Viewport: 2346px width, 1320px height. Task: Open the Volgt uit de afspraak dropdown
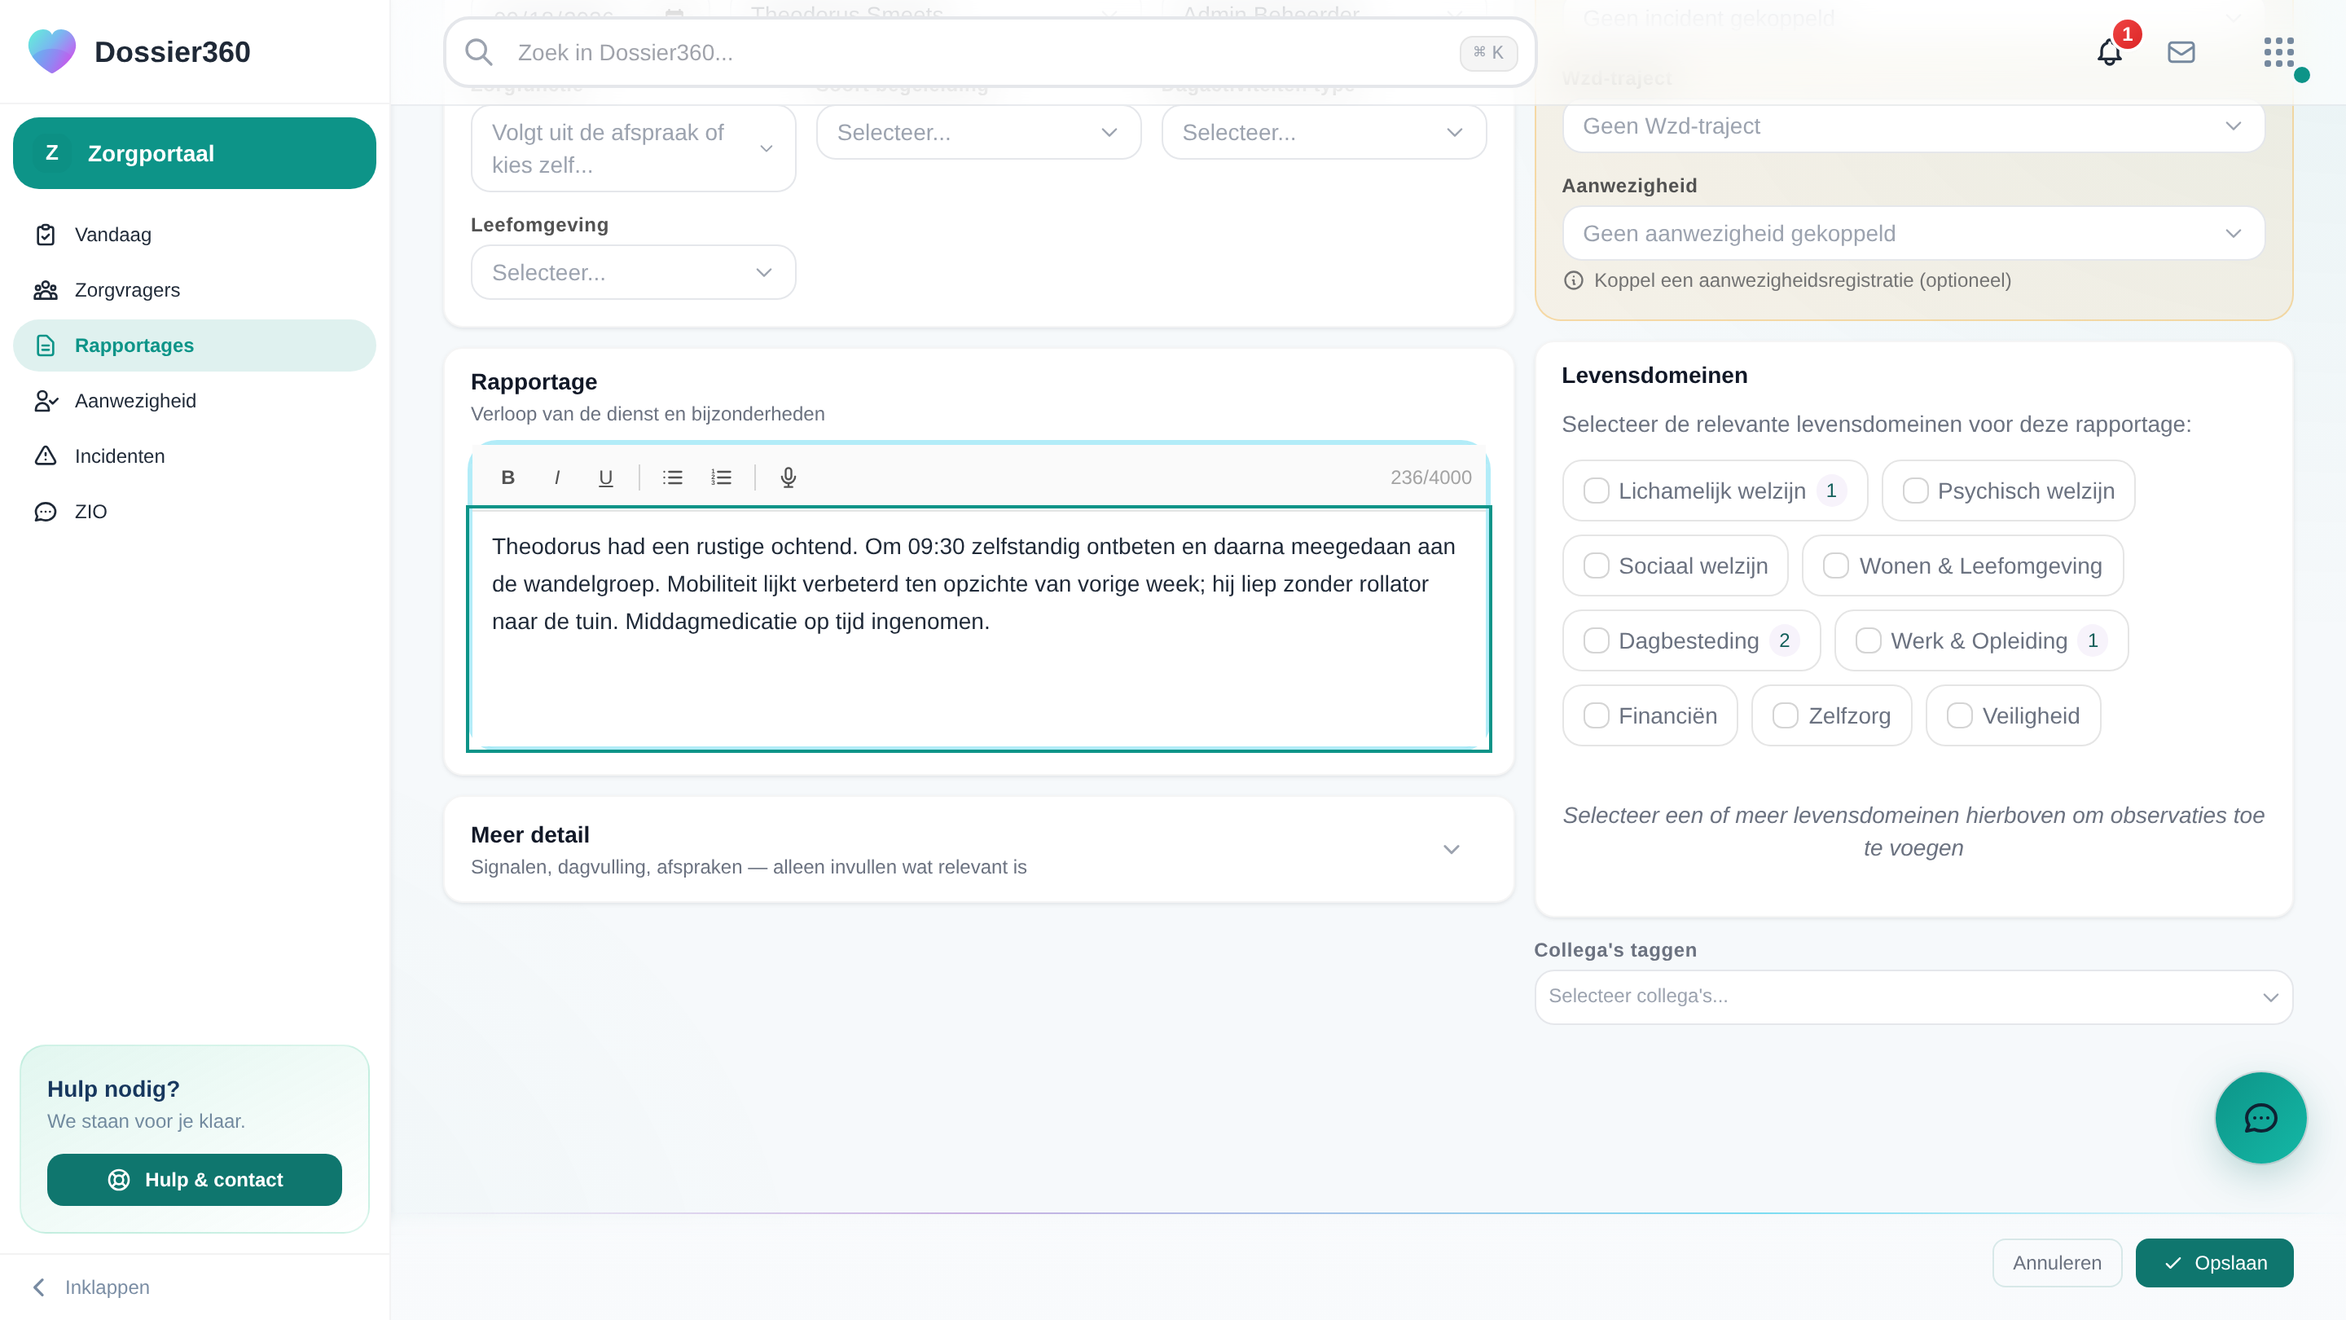click(x=633, y=148)
